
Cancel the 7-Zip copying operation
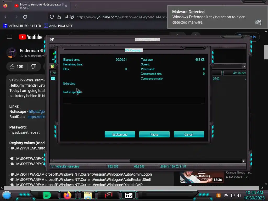tap(189, 134)
